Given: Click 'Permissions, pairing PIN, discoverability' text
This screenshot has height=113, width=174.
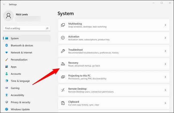Looking at the screenshot, I should click(87, 79).
